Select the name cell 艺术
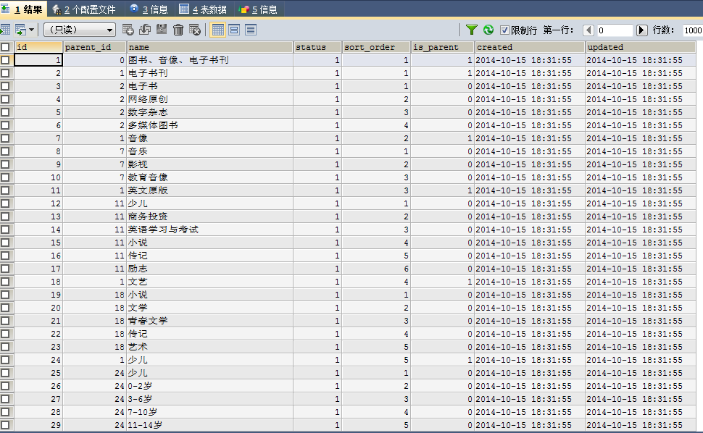 point(210,347)
